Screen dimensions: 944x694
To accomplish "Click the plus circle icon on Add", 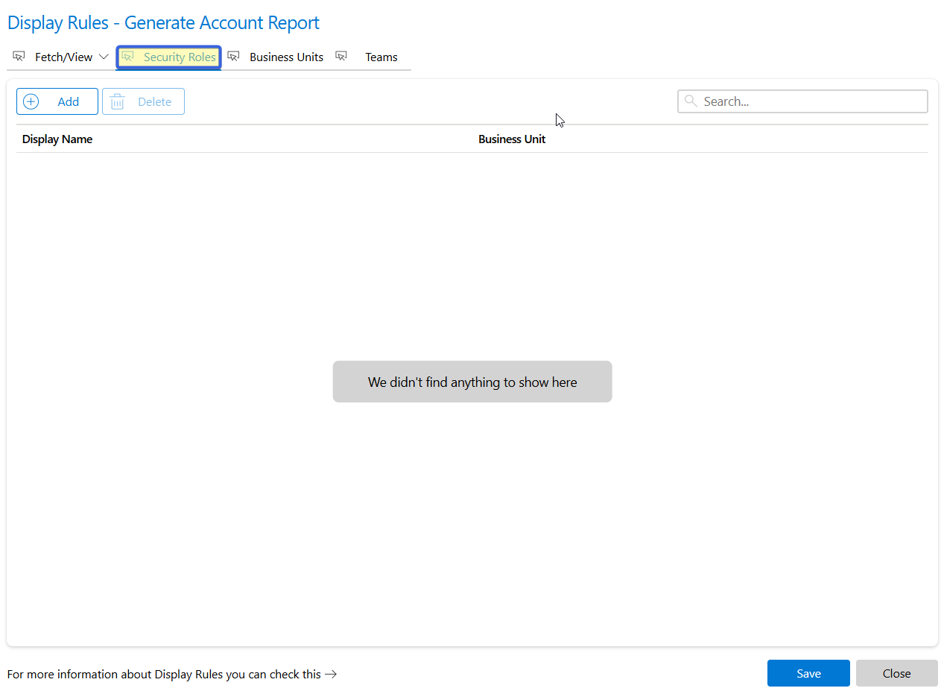I will (31, 101).
